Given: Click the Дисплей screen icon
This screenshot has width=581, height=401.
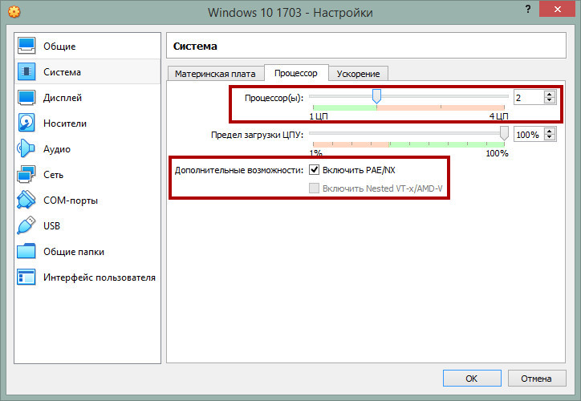Looking at the screenshot, I should [26, 97].
